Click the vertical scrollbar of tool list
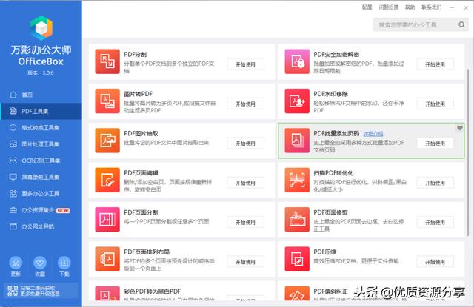 tap(468, 152)
